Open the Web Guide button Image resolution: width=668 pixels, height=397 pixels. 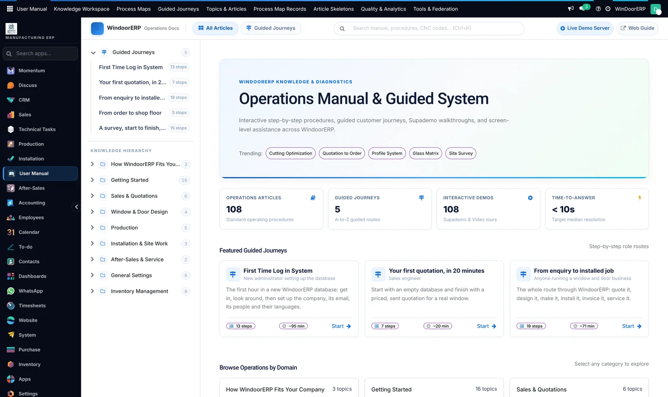point(637,28)
